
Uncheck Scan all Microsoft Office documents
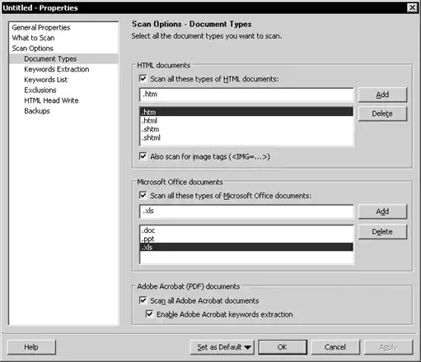point(143,195)
